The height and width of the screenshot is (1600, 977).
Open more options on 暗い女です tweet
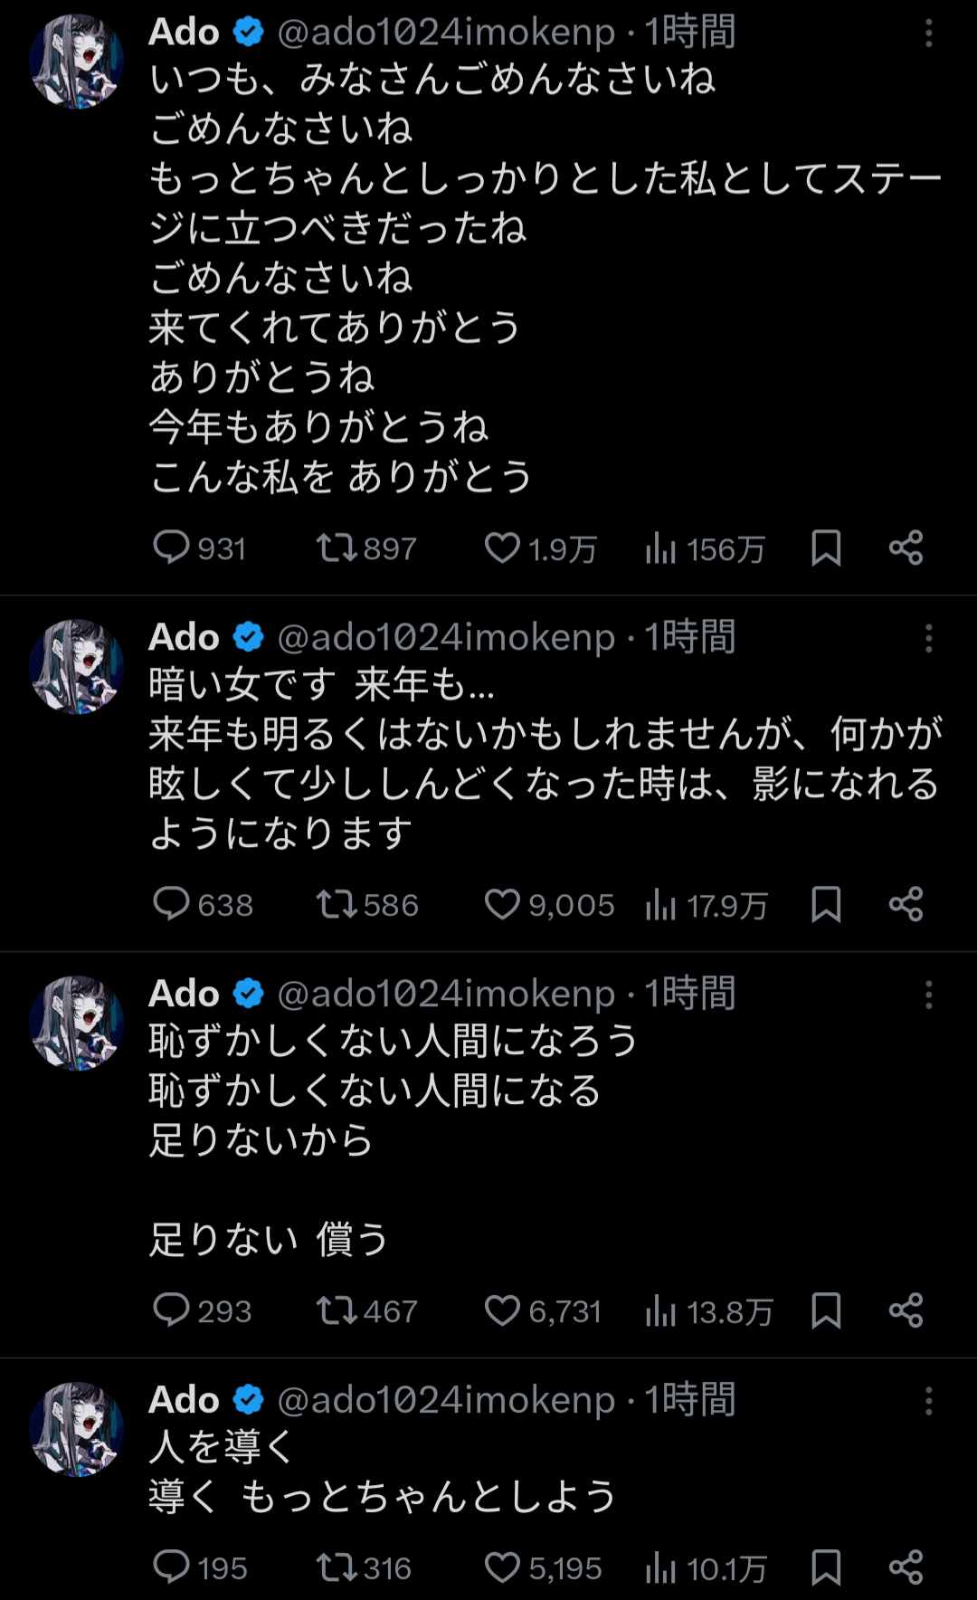(928, 638)
